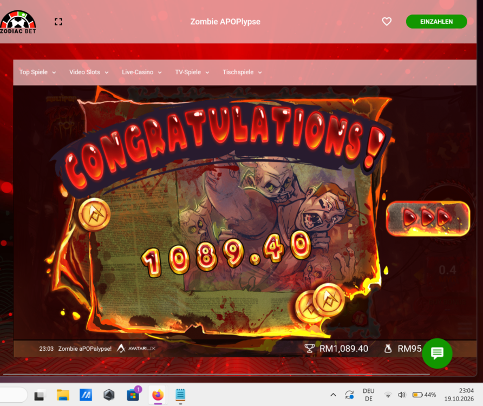Image resolution: width=483 pixels, height=406 pixels.
Task: Open the Live-Casino dropdown
Action: pos(141,72)
